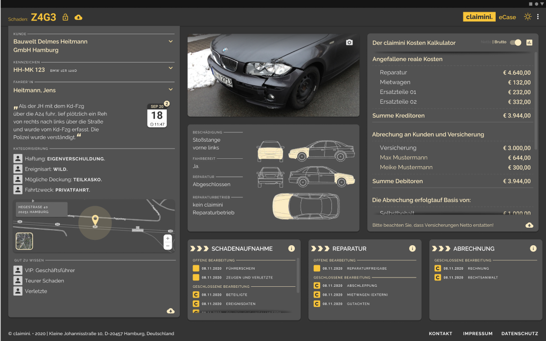Toggle the completed Ereignisdaten task marker

click(x=196, y=303)
